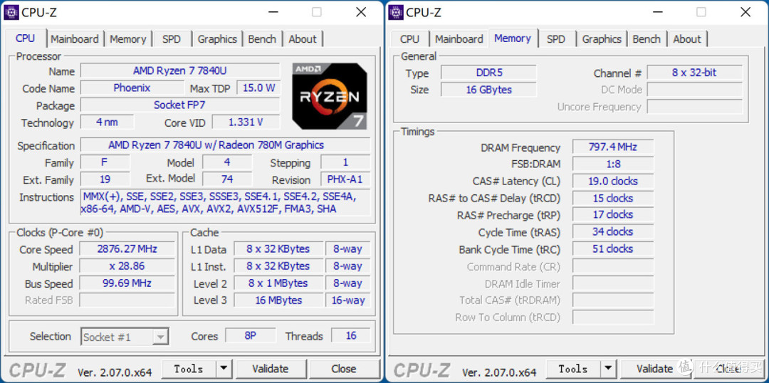This screenshot has height=383, width=769.
Task: Click the Instructions list field
Action: pyautogui.click(x=225, y=203)
